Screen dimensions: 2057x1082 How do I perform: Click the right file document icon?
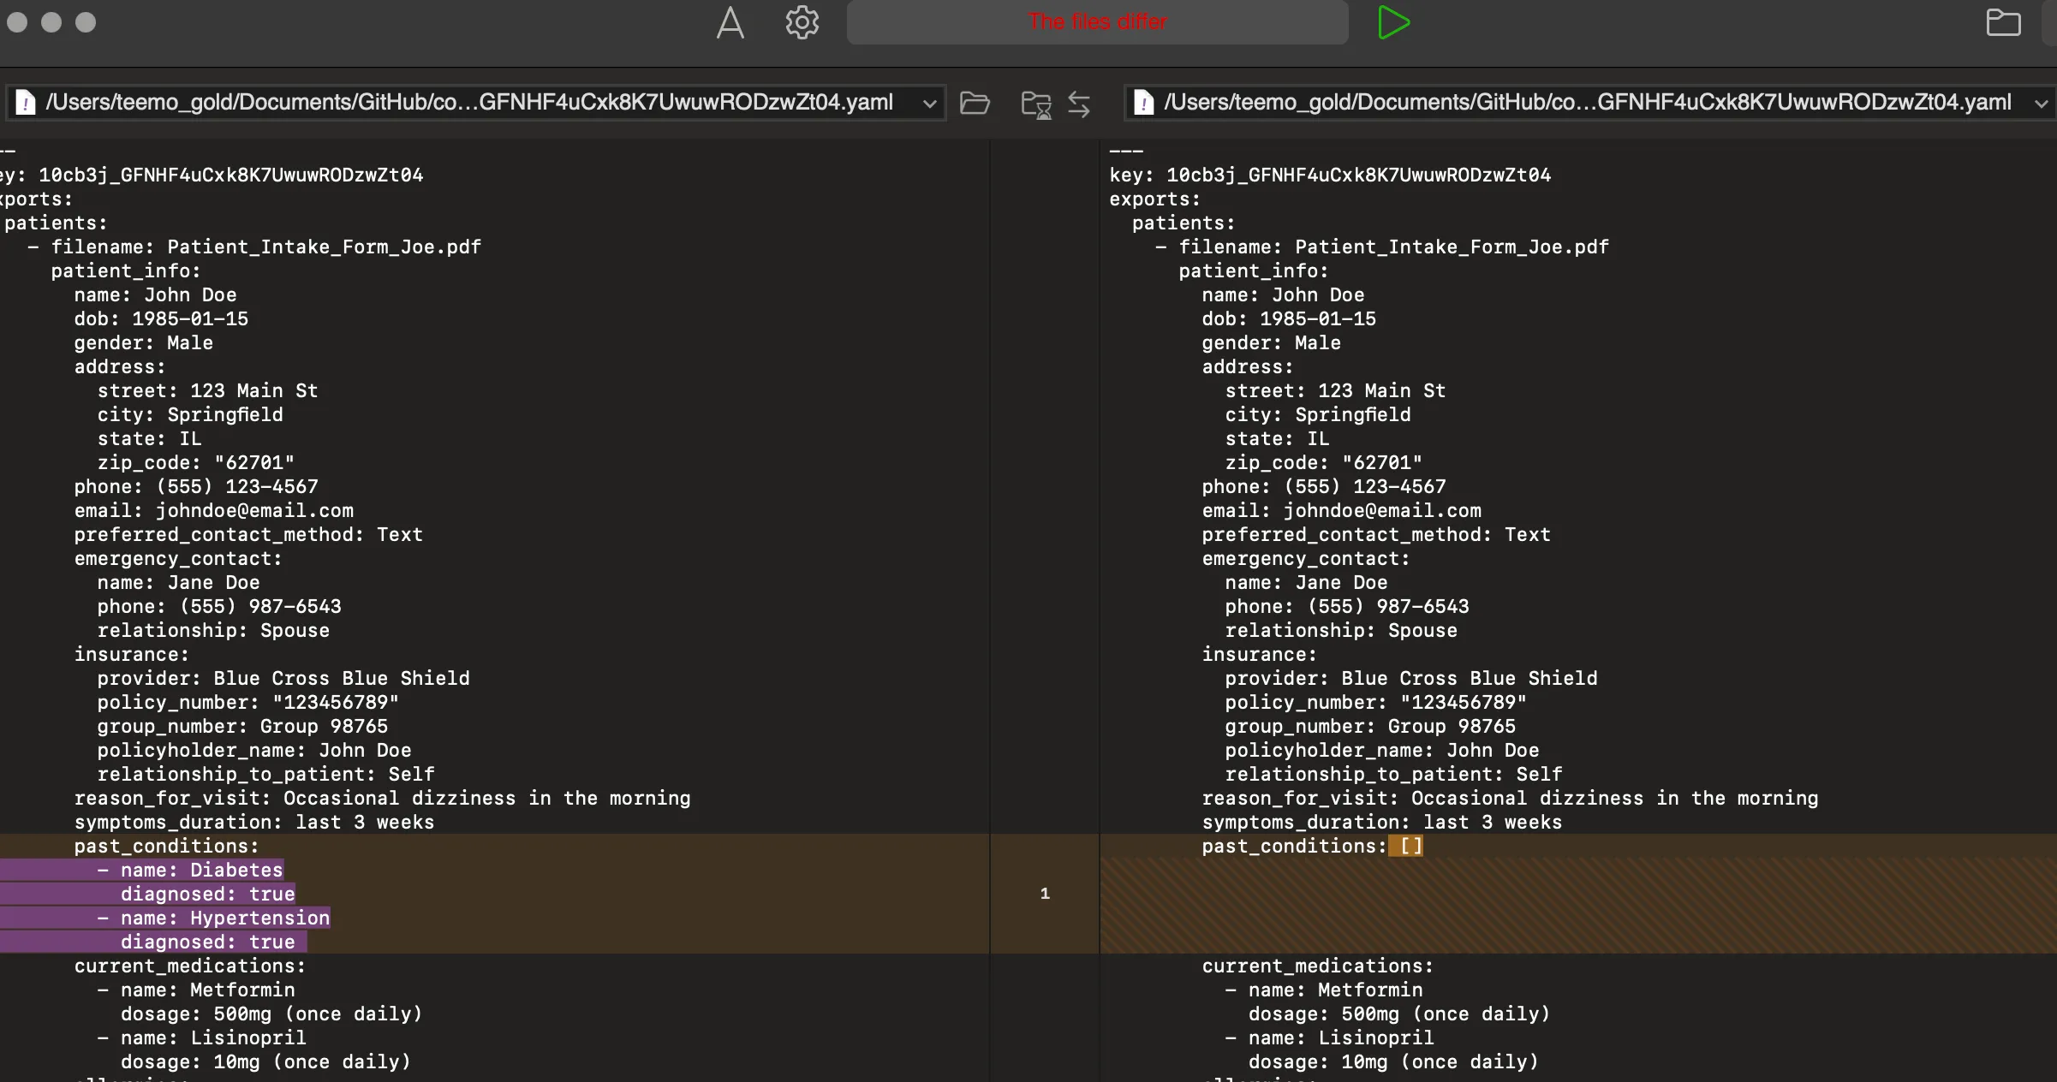click(x=1143, y=103)
